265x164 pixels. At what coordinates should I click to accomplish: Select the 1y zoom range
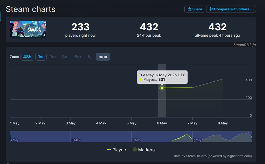(x=89, y=57)
